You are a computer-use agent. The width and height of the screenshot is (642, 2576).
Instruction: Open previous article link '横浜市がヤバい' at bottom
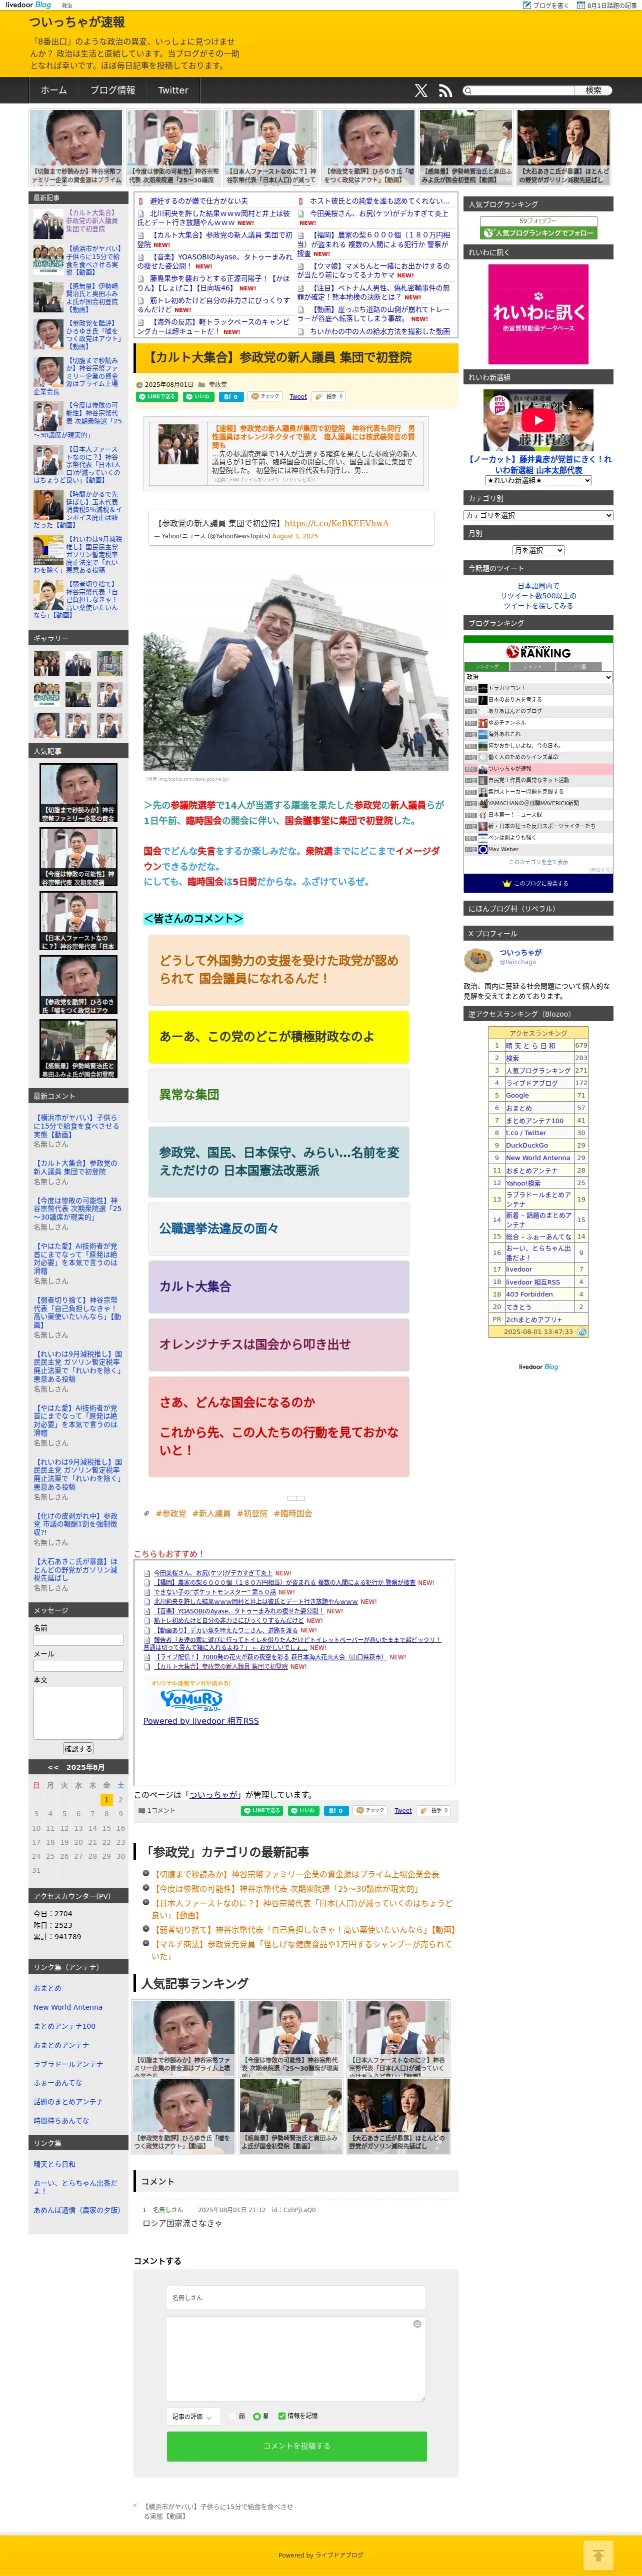click(218, 2512)
